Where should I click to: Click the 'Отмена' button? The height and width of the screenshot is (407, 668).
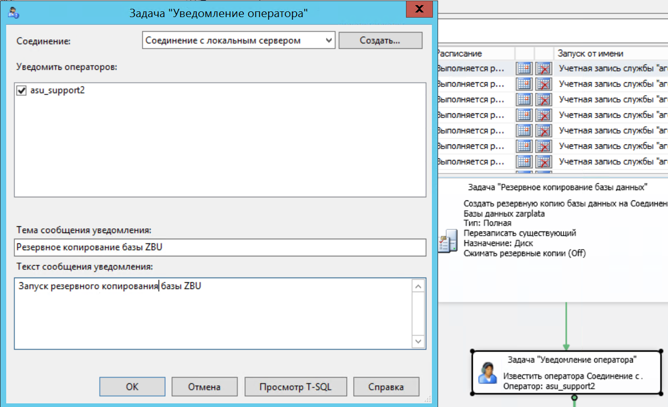click(x=204, y=387)
